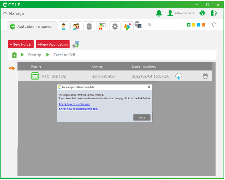
Task: Click the green notification bell icon
Action: [x=159, y=13]
